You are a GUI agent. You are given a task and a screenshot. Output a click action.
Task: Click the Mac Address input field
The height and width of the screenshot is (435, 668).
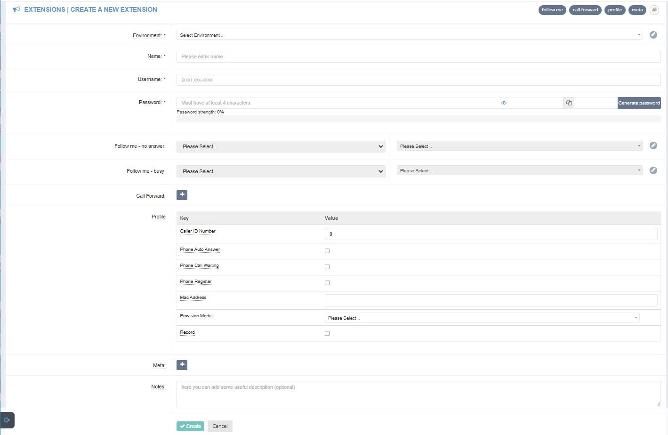(x=491, y=300)
